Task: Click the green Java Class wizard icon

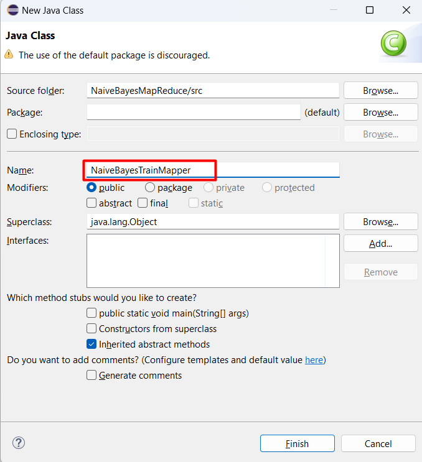Action: click(393, 44)
